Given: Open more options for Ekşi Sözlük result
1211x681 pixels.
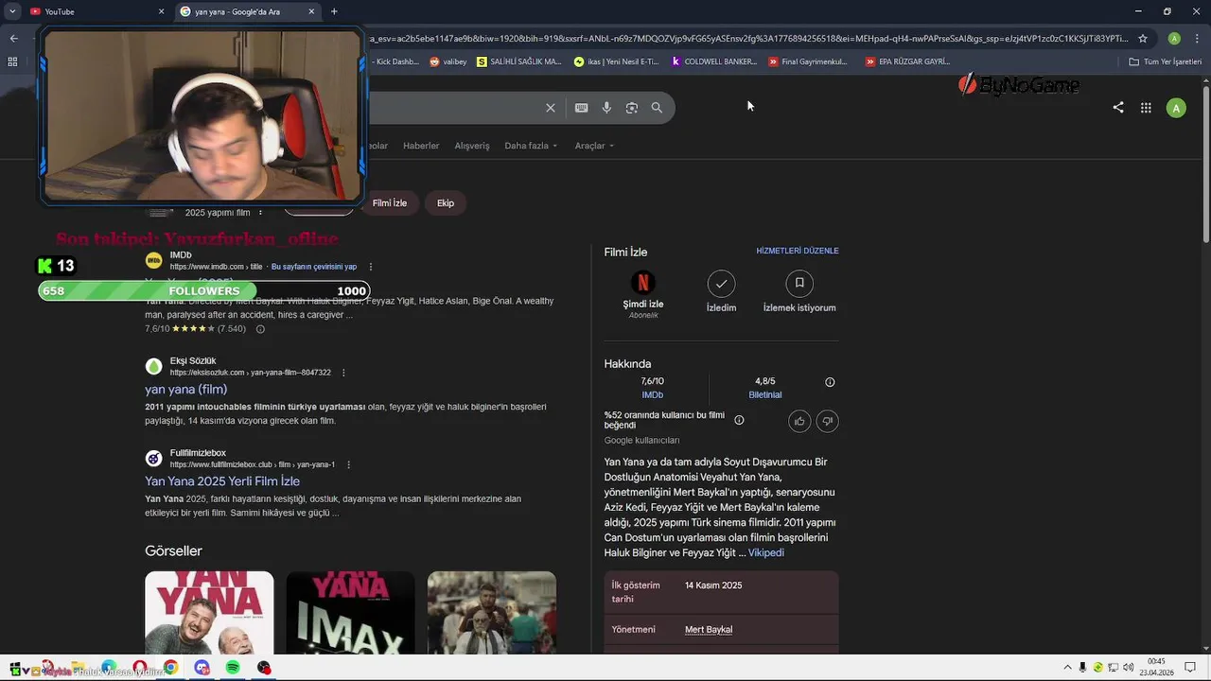Looking at the screenshot, I should pos(343,373).
